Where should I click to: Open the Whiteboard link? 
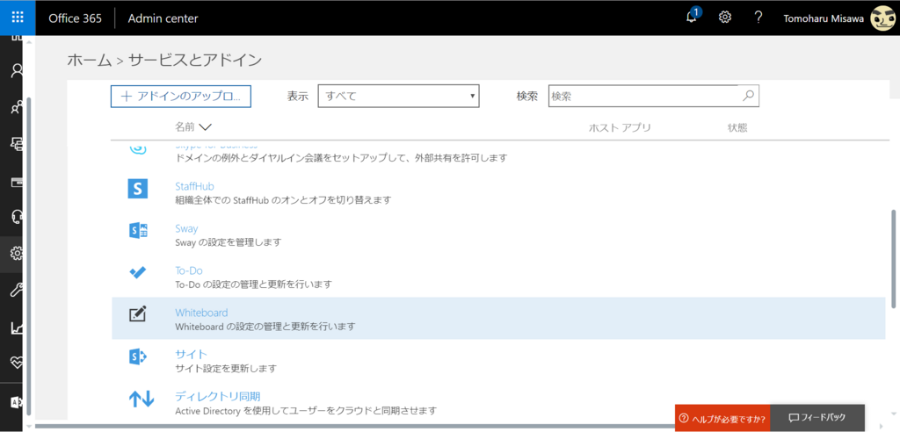[x=201, y=313]
